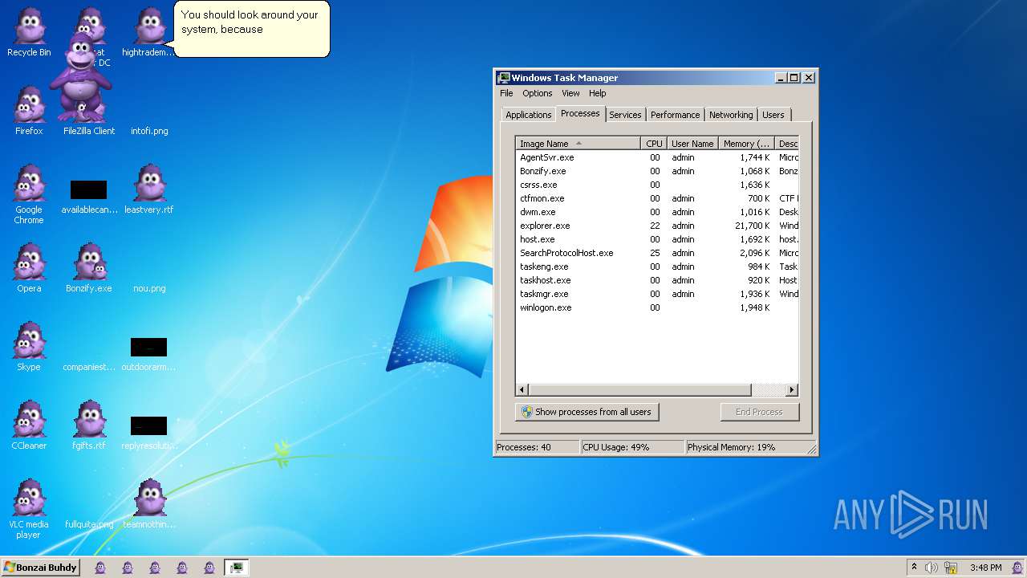1027x578 pixels.
Task: Select the taskeng.exe process row
Action: click(x=657, y=267)
